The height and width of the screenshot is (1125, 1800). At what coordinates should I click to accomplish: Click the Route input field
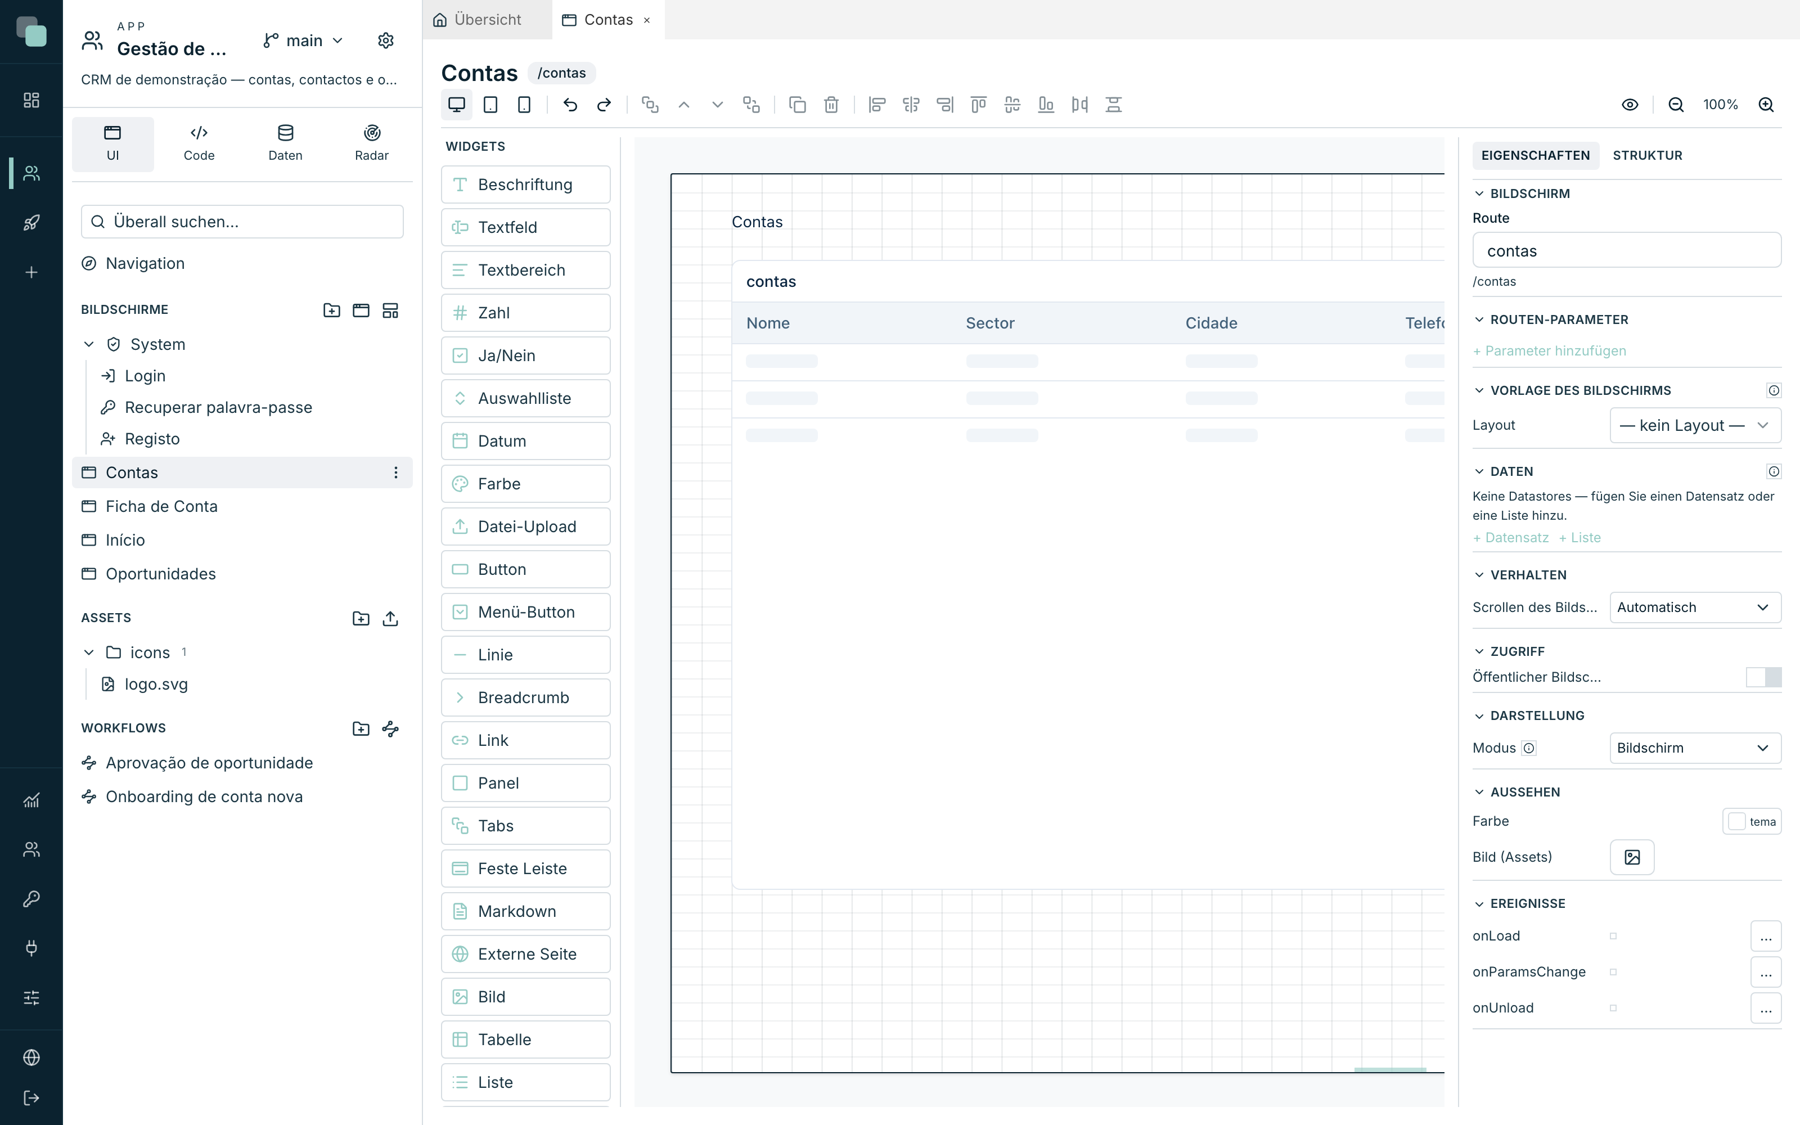[1627, 251]
